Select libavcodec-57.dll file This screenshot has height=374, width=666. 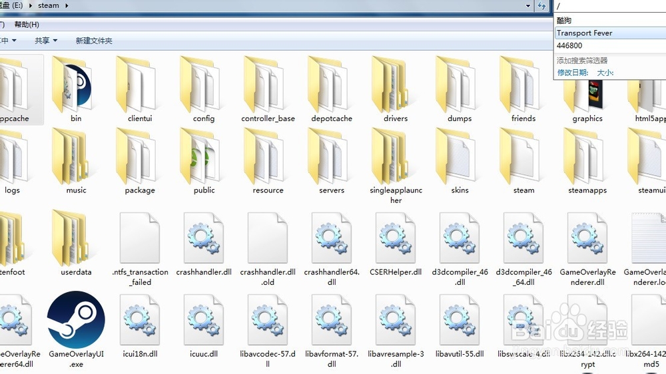pyautogui.click(x=268, y=330)
